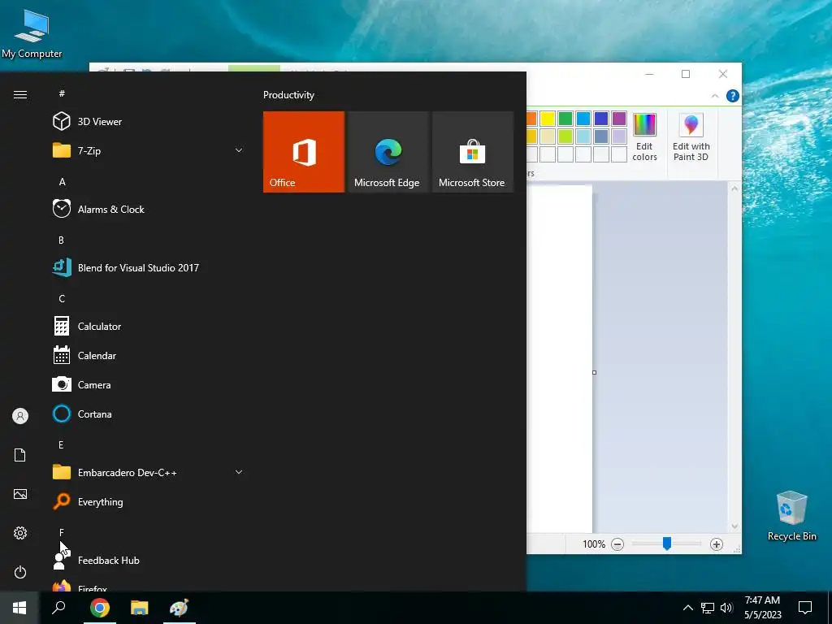The height and width of the screenshot is (624, 832).
Task: Open the Calendar app
Action: click(x=149, y=356)
